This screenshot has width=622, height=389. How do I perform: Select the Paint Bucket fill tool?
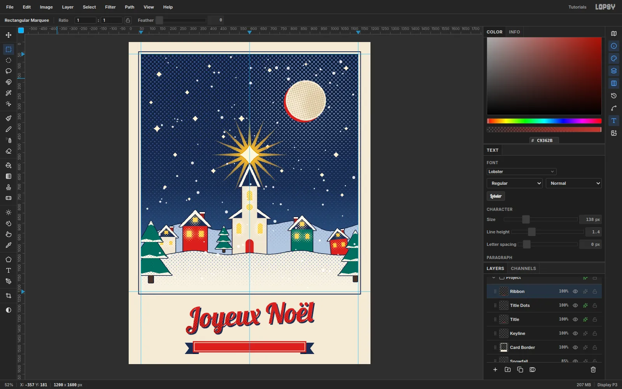pos(9,165)
